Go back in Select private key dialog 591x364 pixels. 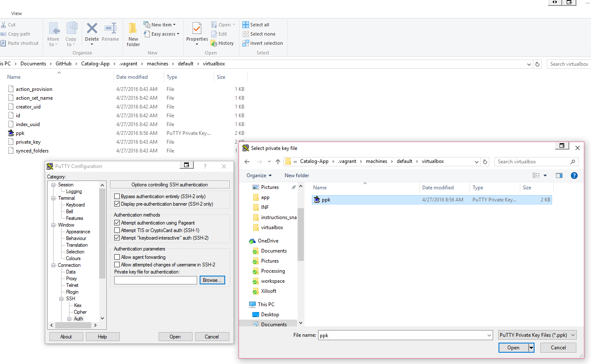pos(247,162)
